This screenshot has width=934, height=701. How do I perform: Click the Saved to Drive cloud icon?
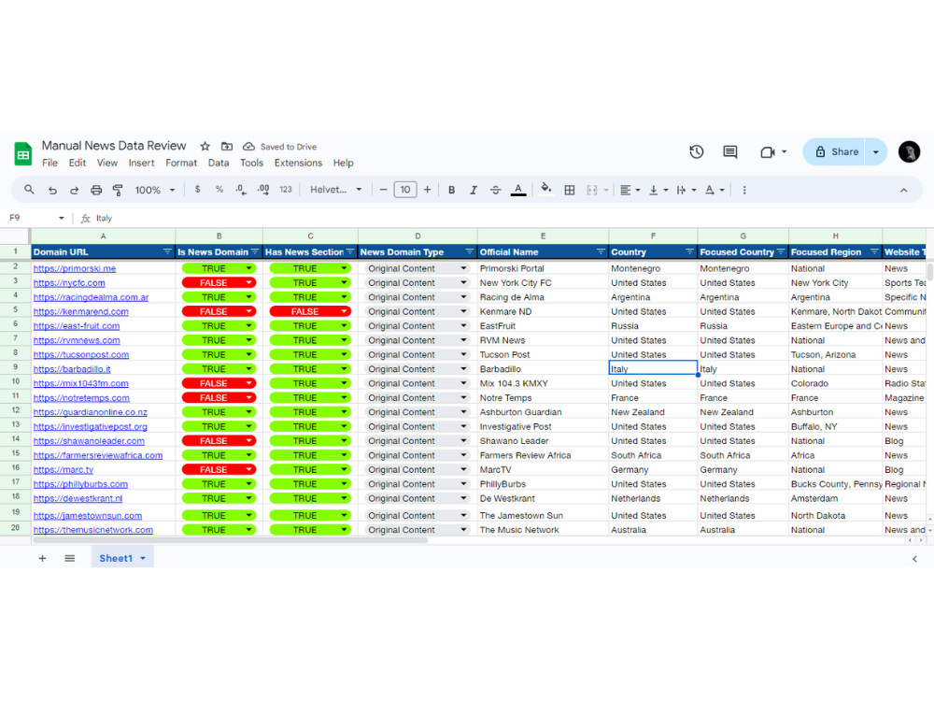click(x=248, y=146)
